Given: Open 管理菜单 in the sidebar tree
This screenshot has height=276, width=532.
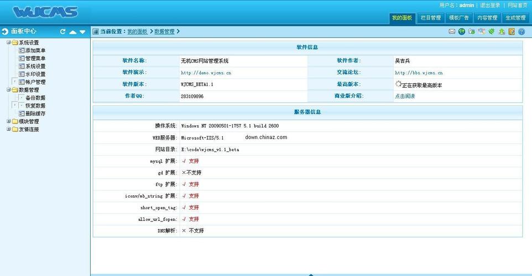Looking at the screenshot, I should (x=35, y=59).
